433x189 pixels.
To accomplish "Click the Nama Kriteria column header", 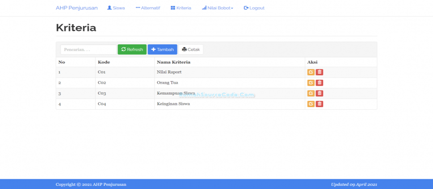I will (173, 62).
